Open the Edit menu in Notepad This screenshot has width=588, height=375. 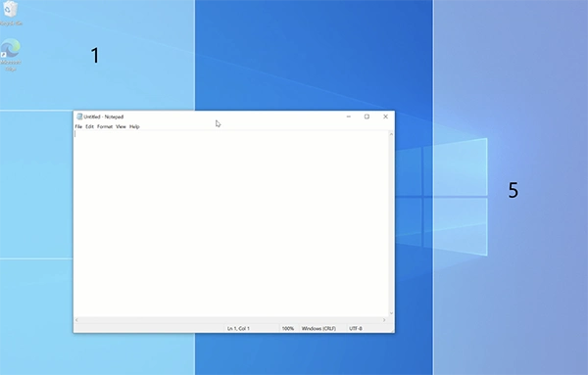coord(89,126)
